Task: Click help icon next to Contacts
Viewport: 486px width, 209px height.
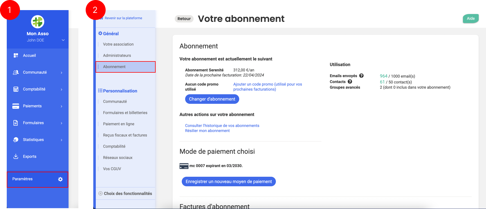Action: (x=350, y=82)
